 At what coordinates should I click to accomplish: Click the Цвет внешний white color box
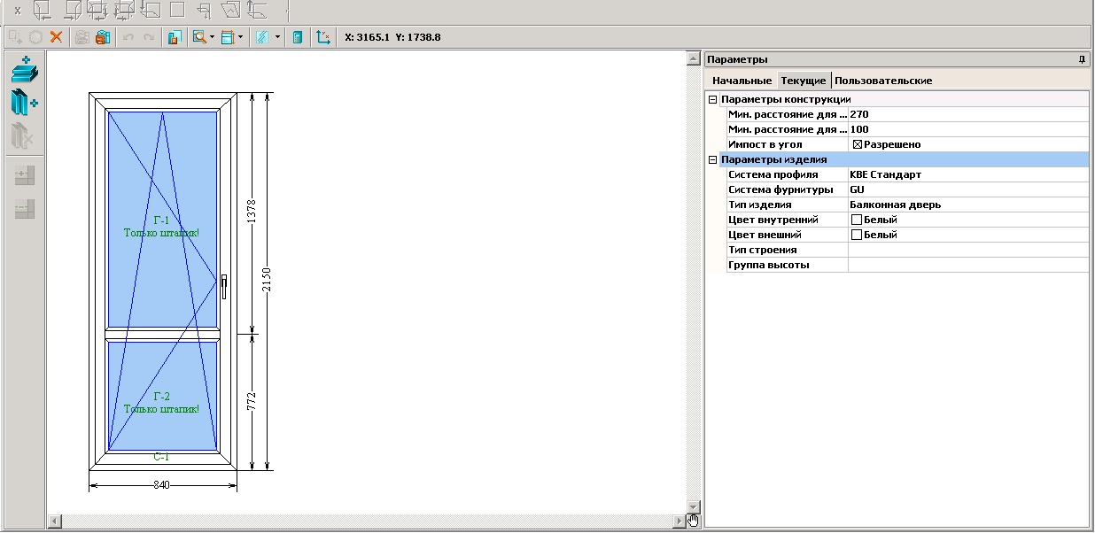tap(857, 235)
